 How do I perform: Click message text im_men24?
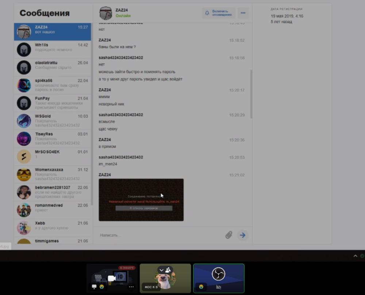(x=108, y=164)
